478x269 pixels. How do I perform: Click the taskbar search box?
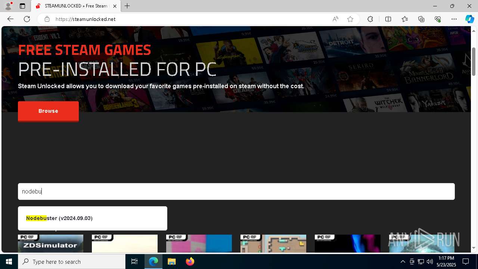[x=72, y=262]
